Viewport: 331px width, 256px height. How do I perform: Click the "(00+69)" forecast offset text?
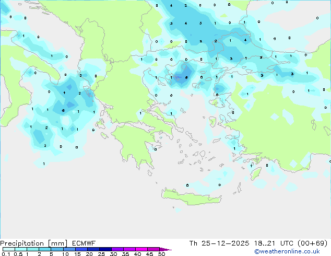(x=312, y=243)
